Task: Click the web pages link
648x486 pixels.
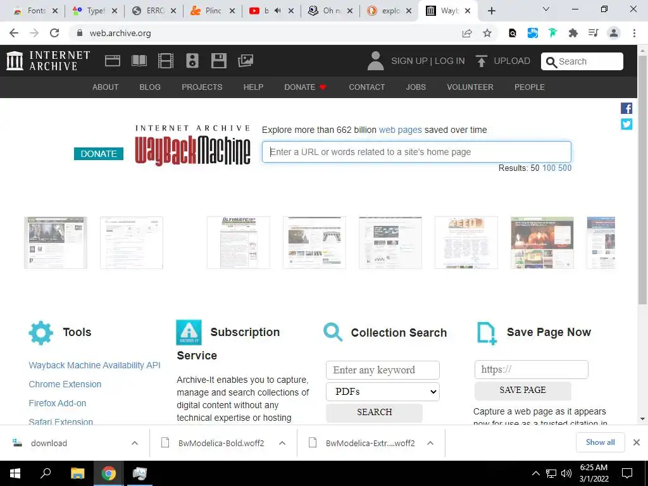Action: (400, 130)
